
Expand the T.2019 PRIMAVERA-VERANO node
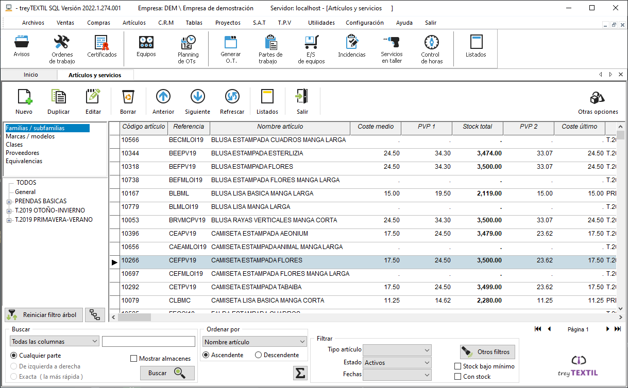(9, 220)
